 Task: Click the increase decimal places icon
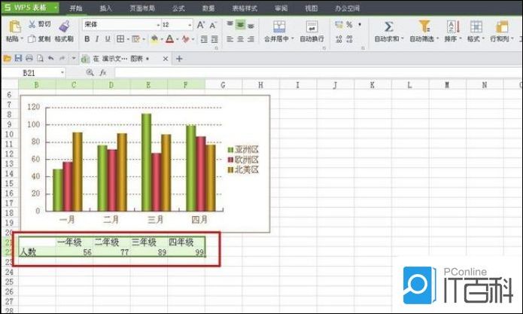[339, 39]
